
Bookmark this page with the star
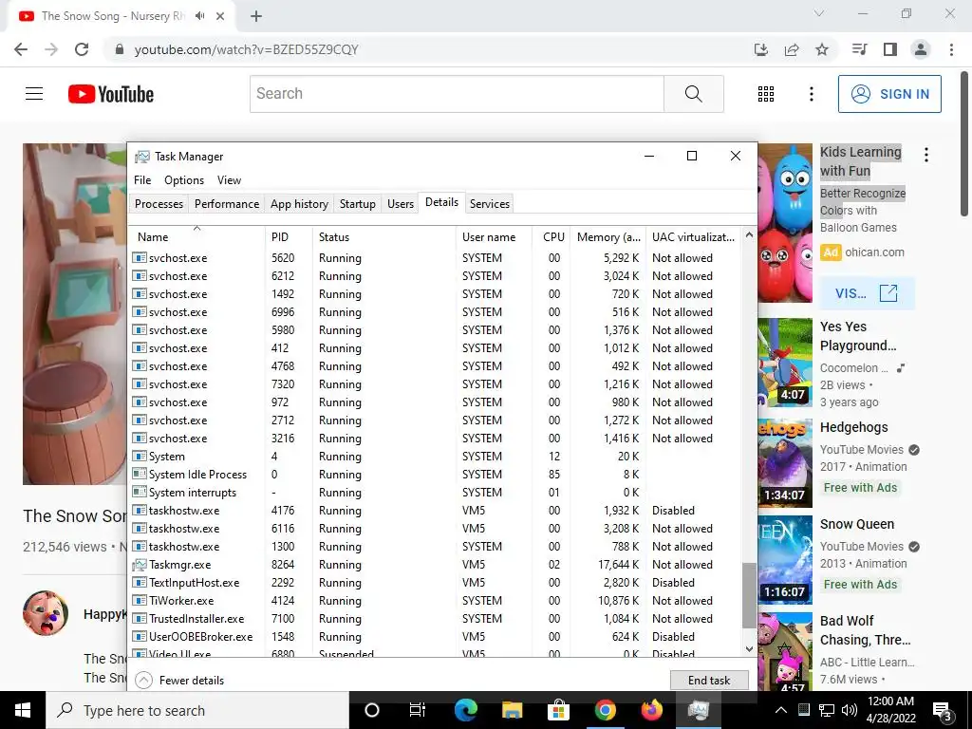pyautogui.click(x=822, y=49)
